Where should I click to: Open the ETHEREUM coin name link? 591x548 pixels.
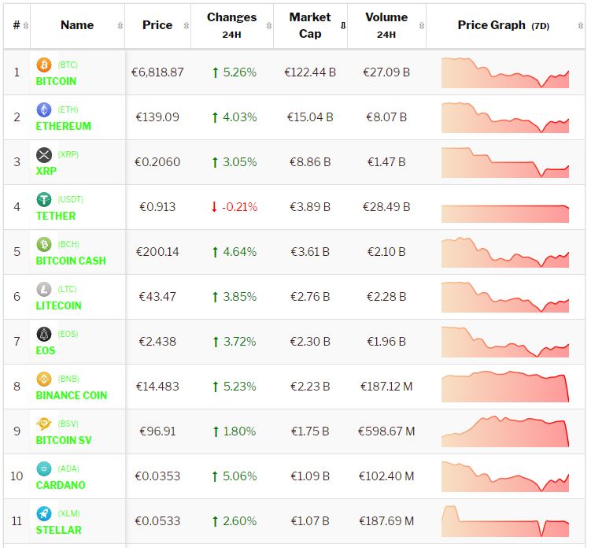coord(63,126)
